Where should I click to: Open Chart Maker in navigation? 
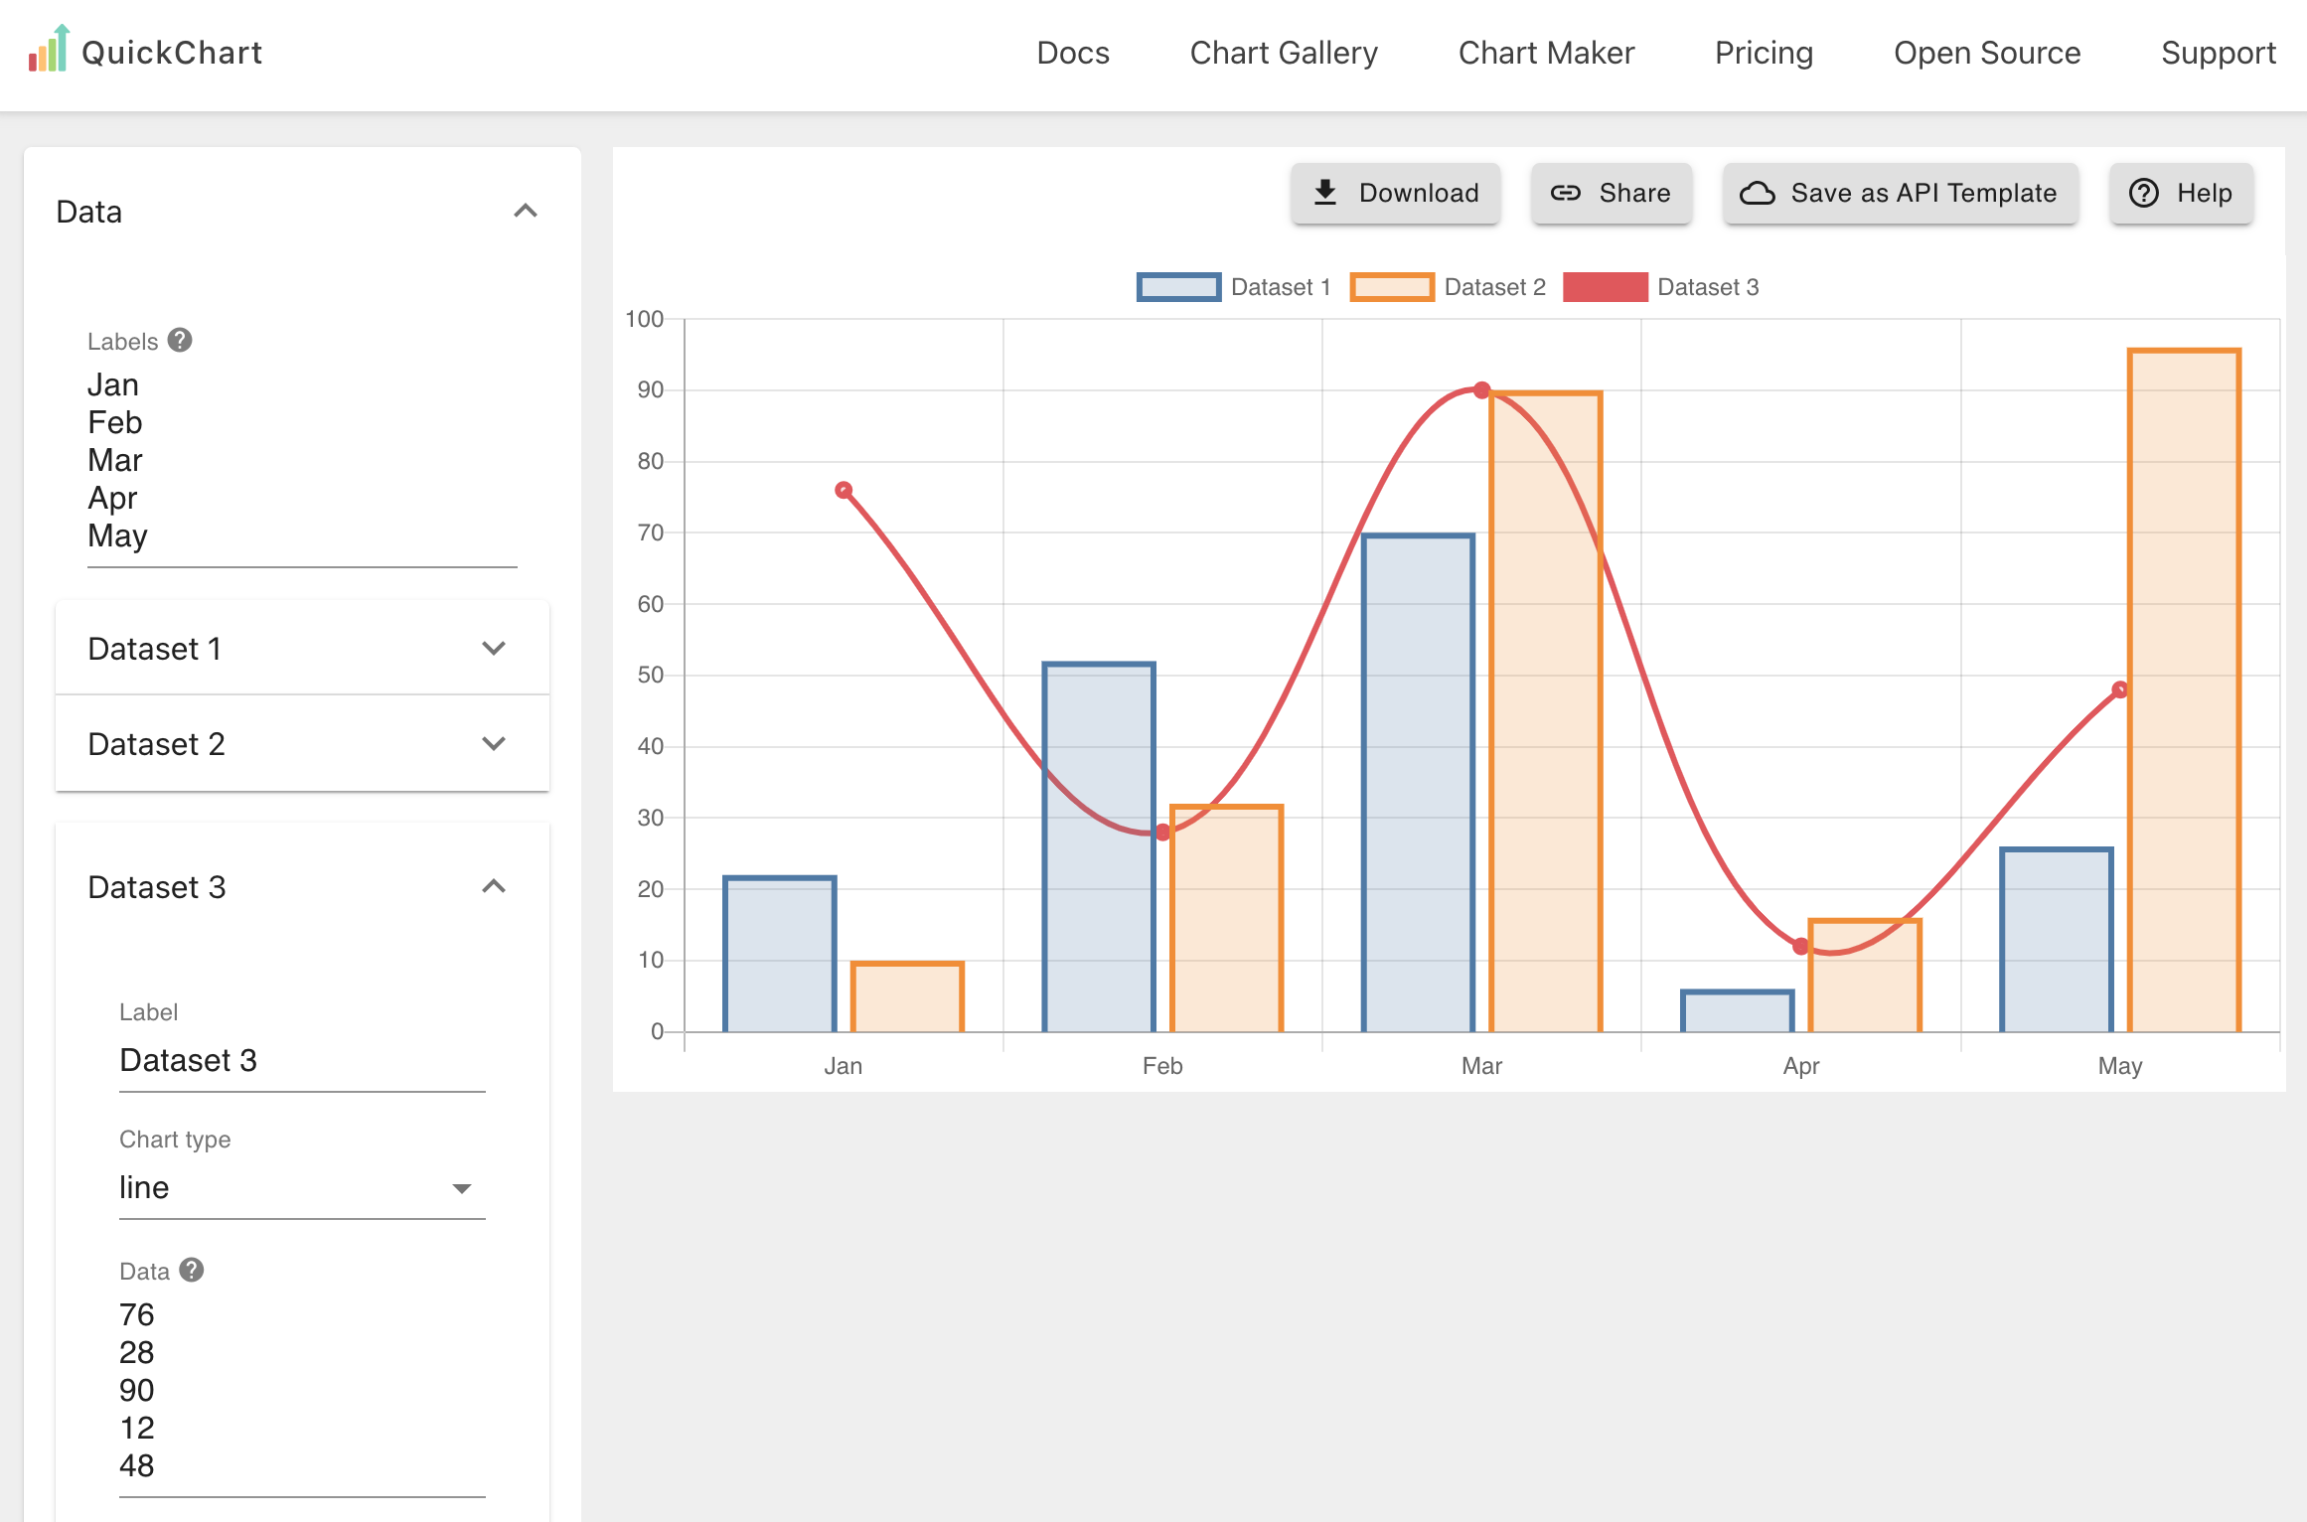(1546, 53)
